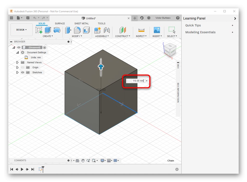Collapse the BROWSER panel arrows

click(x=11, y=42)
